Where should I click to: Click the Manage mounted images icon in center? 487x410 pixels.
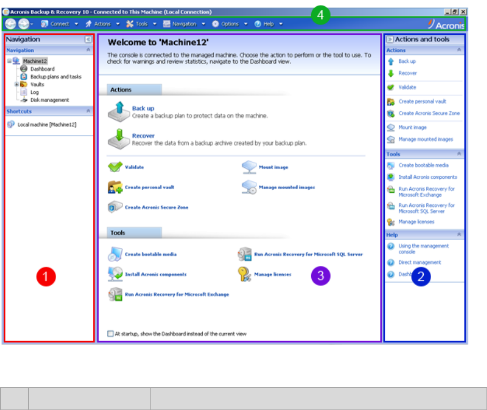pos(249,187)
